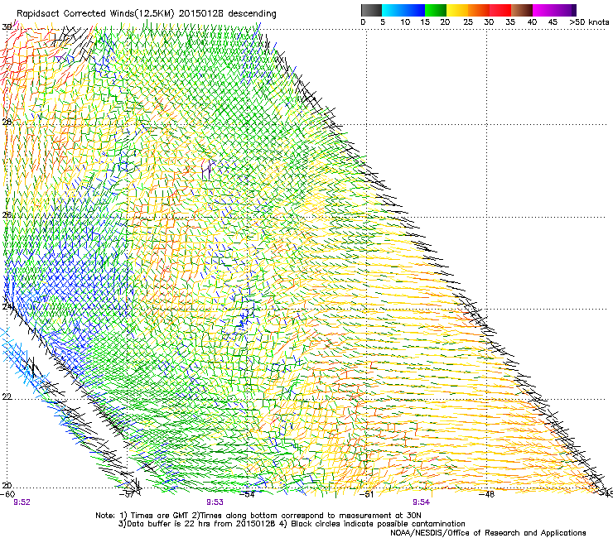
Task: Click the latitude label '28' on left axis
Action: point(7,122)
